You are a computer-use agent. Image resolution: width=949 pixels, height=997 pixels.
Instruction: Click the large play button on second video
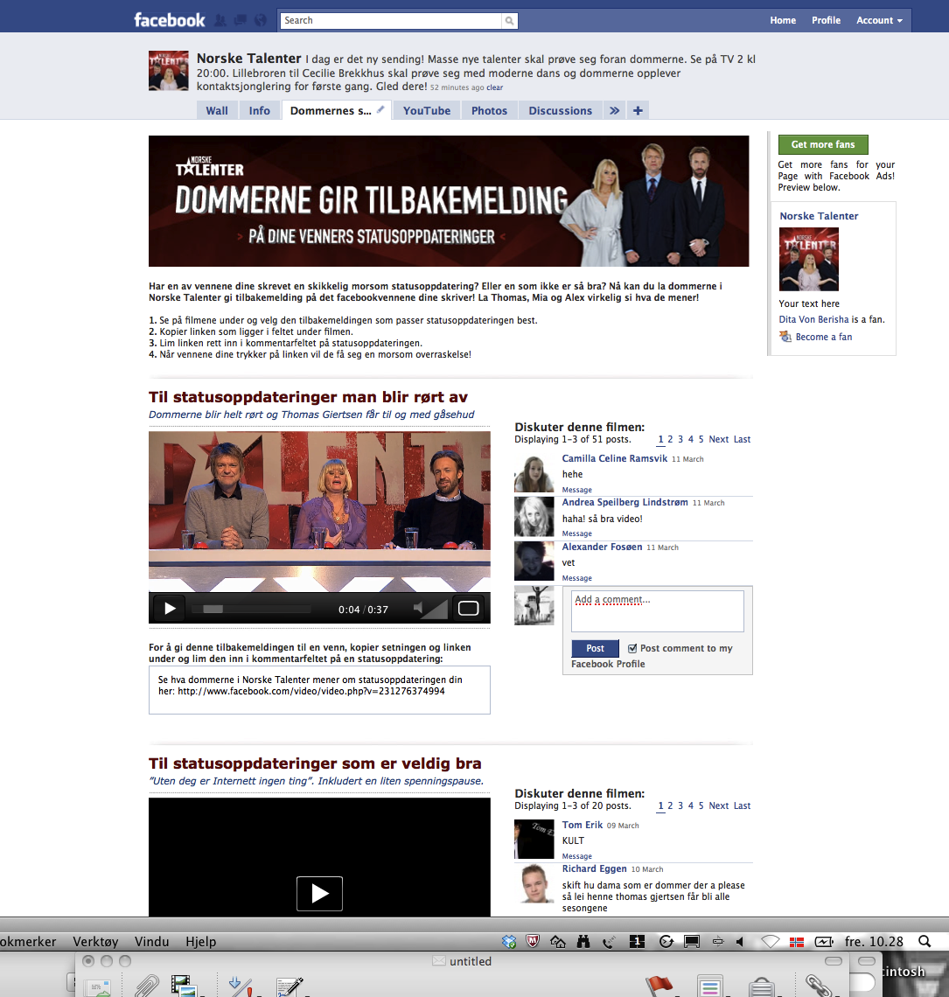point(319,893)
